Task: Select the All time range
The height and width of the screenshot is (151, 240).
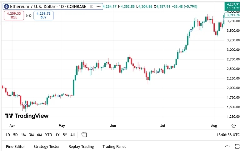Action: [x=72, y=135]
